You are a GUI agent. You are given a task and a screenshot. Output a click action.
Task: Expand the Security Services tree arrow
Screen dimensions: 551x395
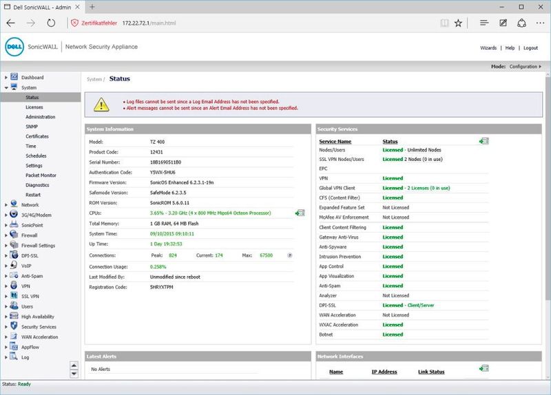(6, 327)
